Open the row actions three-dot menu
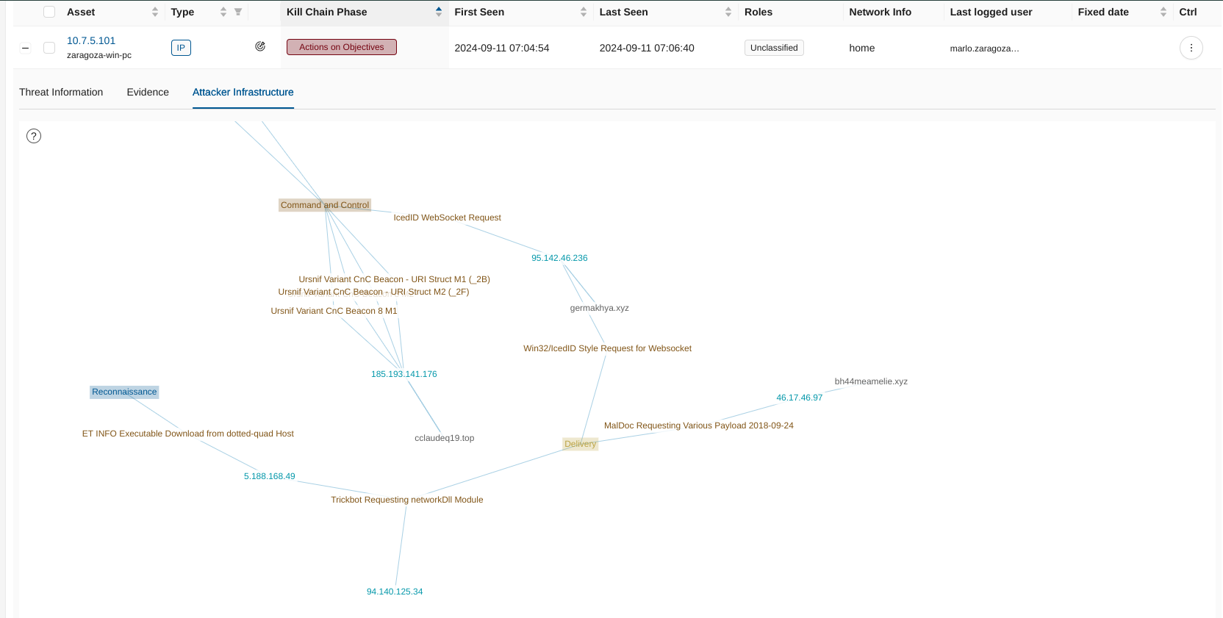This screenshot has height=618, width=1223. pos(1191,48)
